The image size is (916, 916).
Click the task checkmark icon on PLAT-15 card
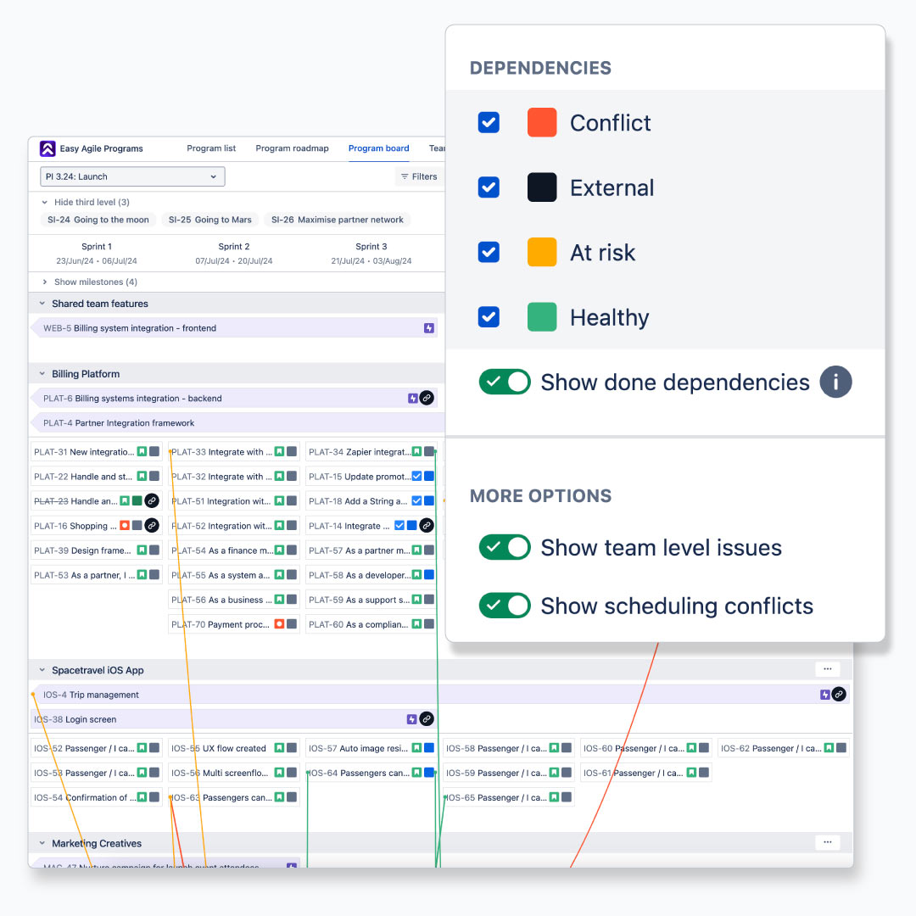click(x=416, y=476)
